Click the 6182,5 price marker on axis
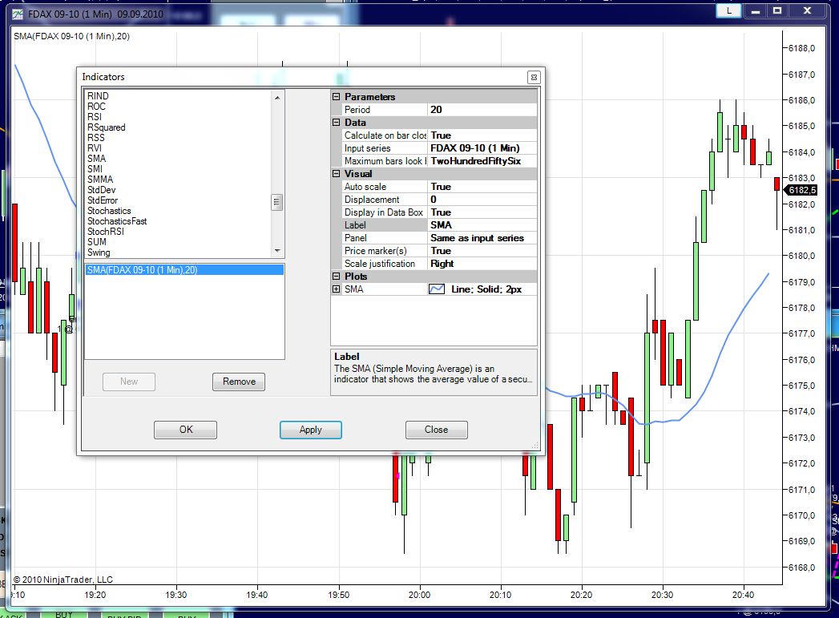The width and height of the screenshot is (839, 618). coord(801,191)
